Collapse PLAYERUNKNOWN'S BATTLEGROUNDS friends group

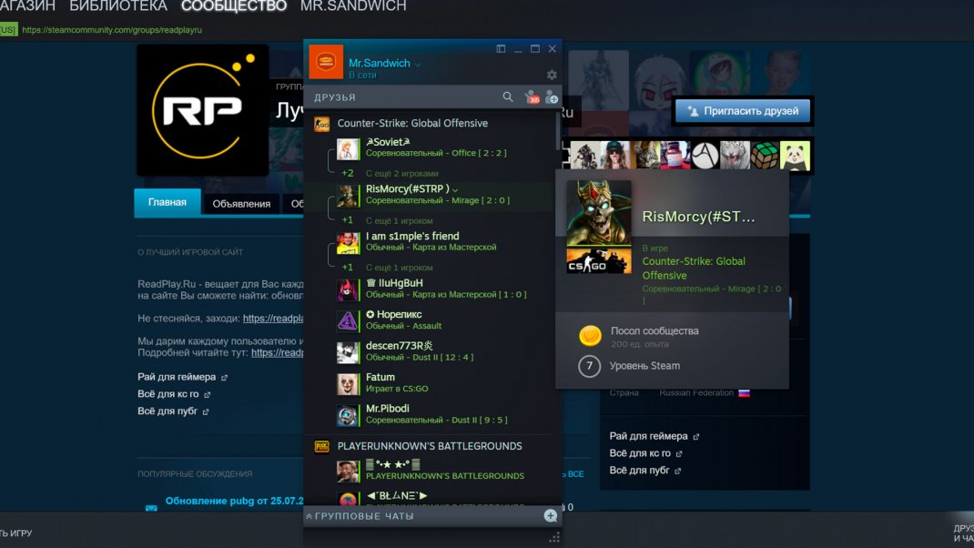(430, 446)
